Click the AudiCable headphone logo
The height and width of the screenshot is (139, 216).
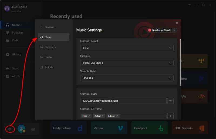[7, 9]
